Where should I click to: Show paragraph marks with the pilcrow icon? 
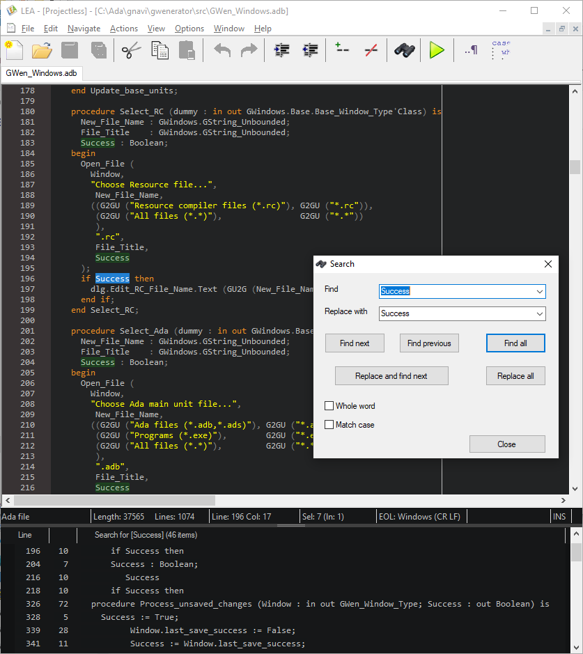click(471, 49)
